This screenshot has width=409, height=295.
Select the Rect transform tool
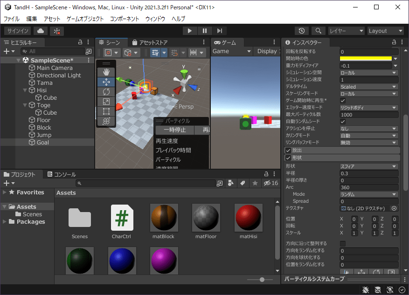tap(106, 111)
